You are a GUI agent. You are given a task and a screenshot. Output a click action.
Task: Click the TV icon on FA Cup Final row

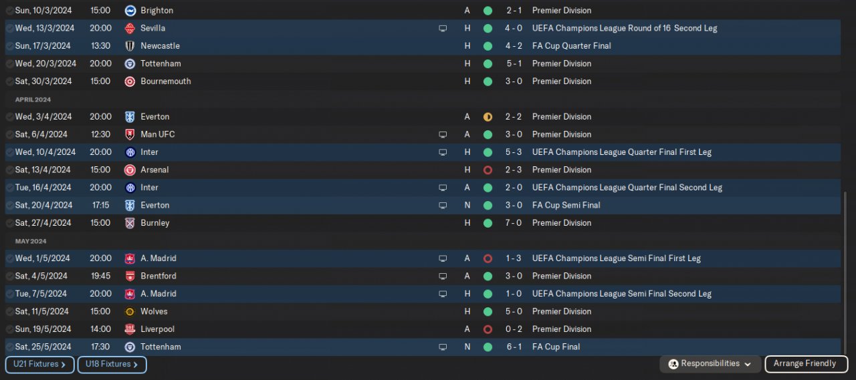click(x=443, y=347)
